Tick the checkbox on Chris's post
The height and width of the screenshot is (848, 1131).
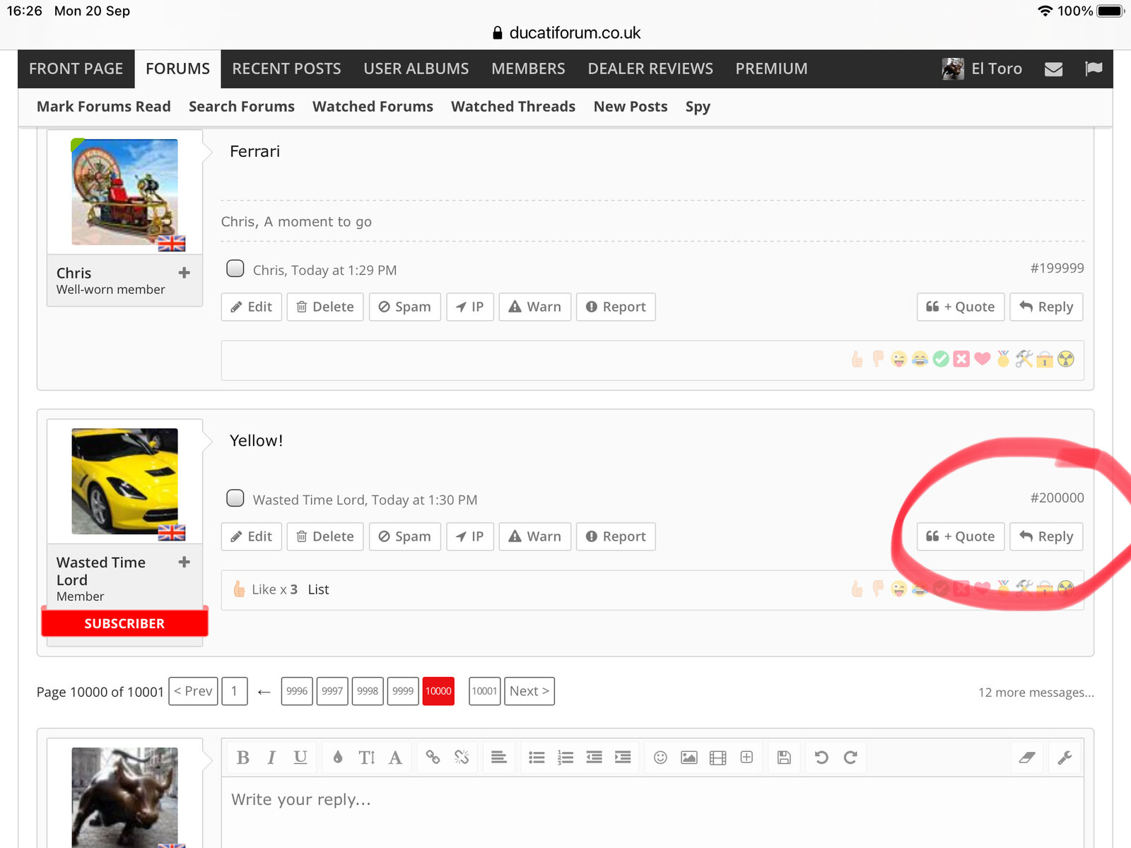(235, 269)
